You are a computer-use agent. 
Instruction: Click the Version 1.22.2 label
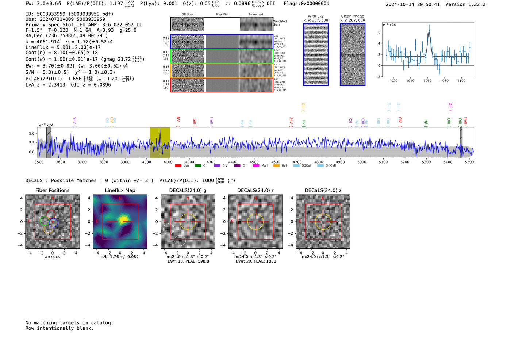tap(465, 4)
